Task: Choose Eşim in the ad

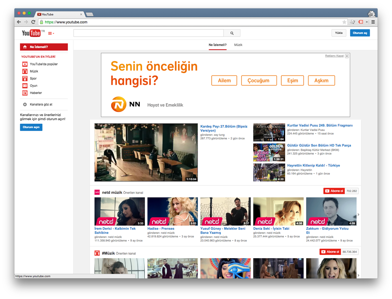Action: (292, 81)
